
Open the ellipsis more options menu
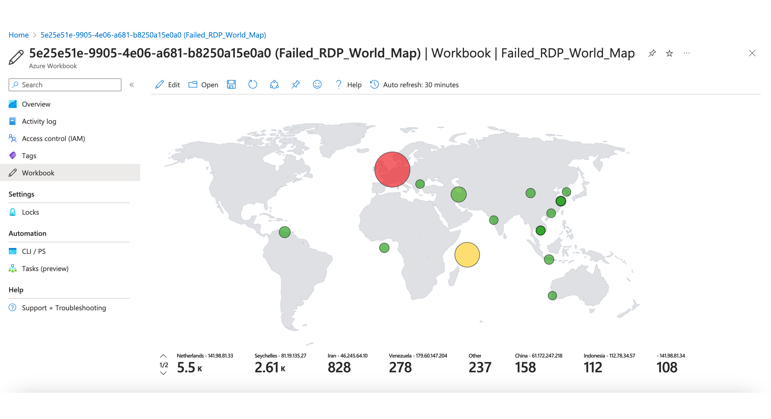click(x=687, y=53)
